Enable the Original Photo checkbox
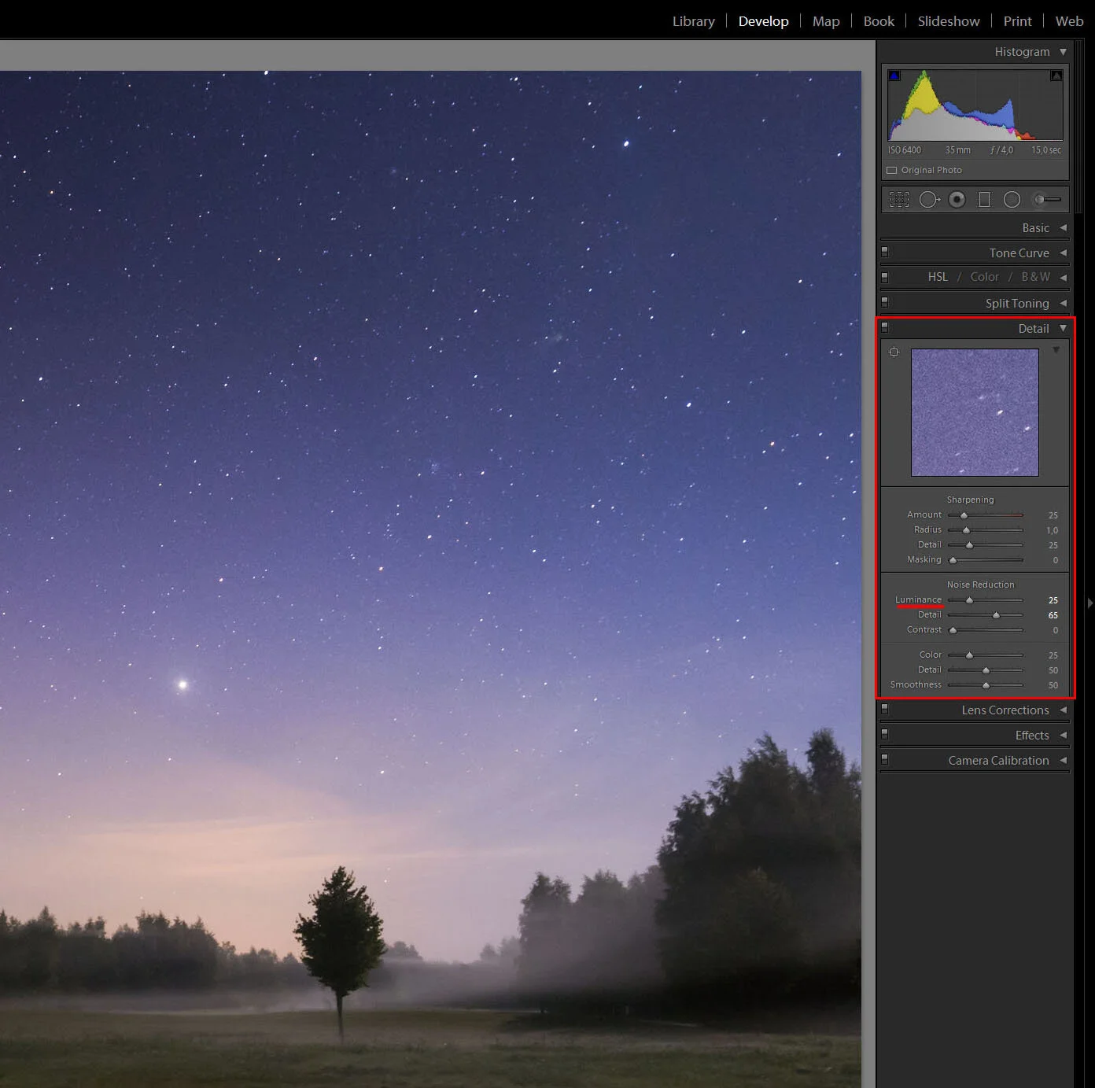 coord(891,170)
